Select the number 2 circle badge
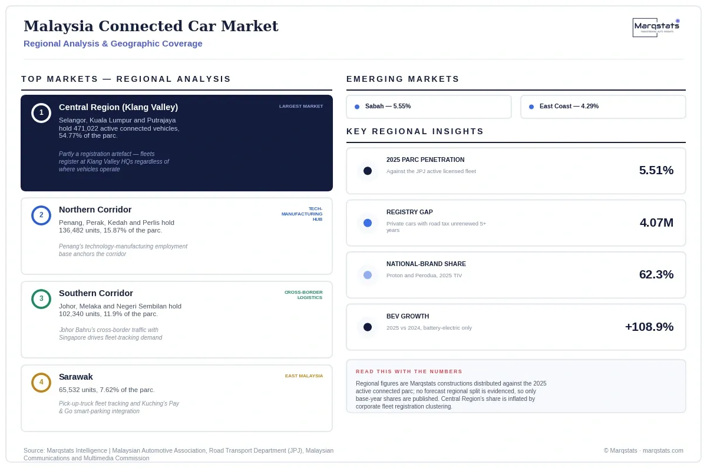Screen dimensions: 707x468 (41, 215)
